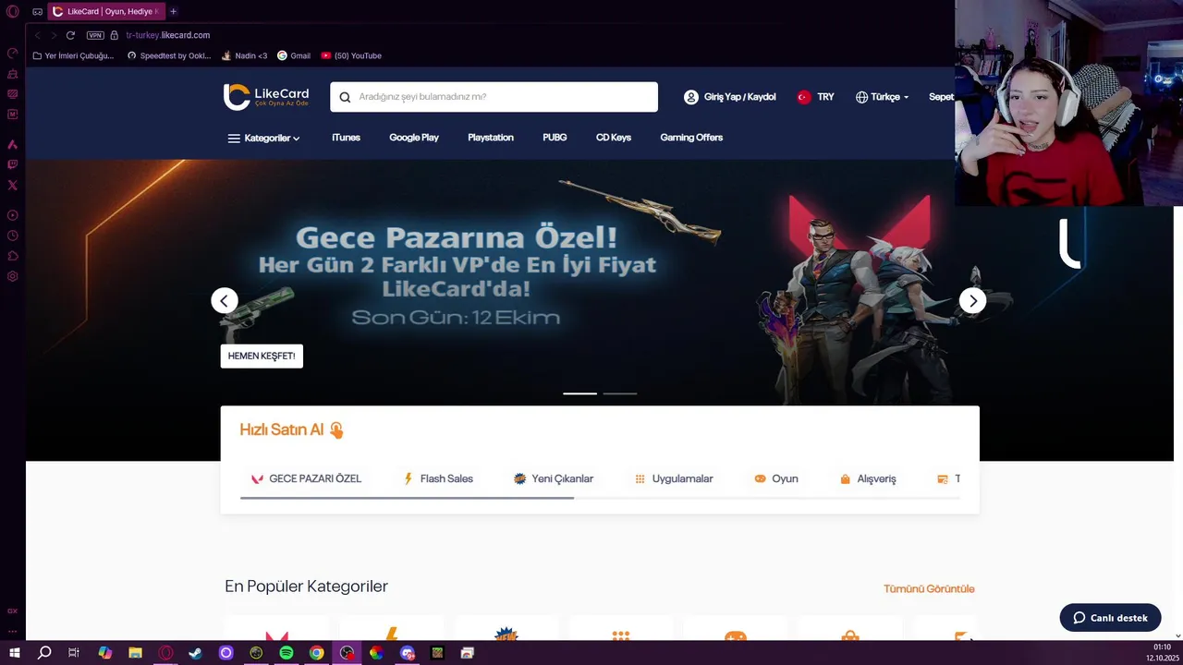Open the Sepet cart link
The image size is (1183, 665).
941,97
